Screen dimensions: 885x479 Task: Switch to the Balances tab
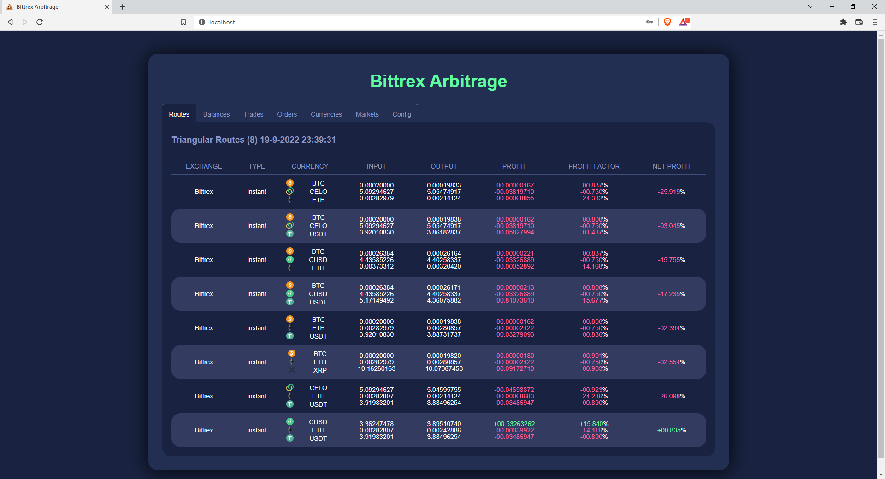pyautogui.click(x=216, y=114)
